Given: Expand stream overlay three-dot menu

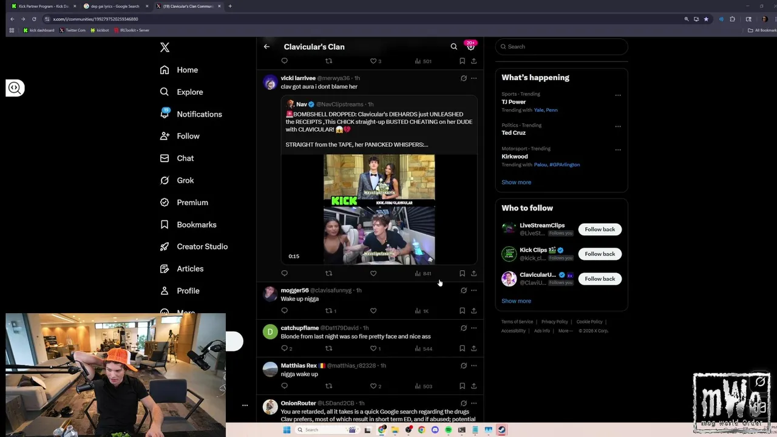Looking at the screenshot, I should (245, 405).
